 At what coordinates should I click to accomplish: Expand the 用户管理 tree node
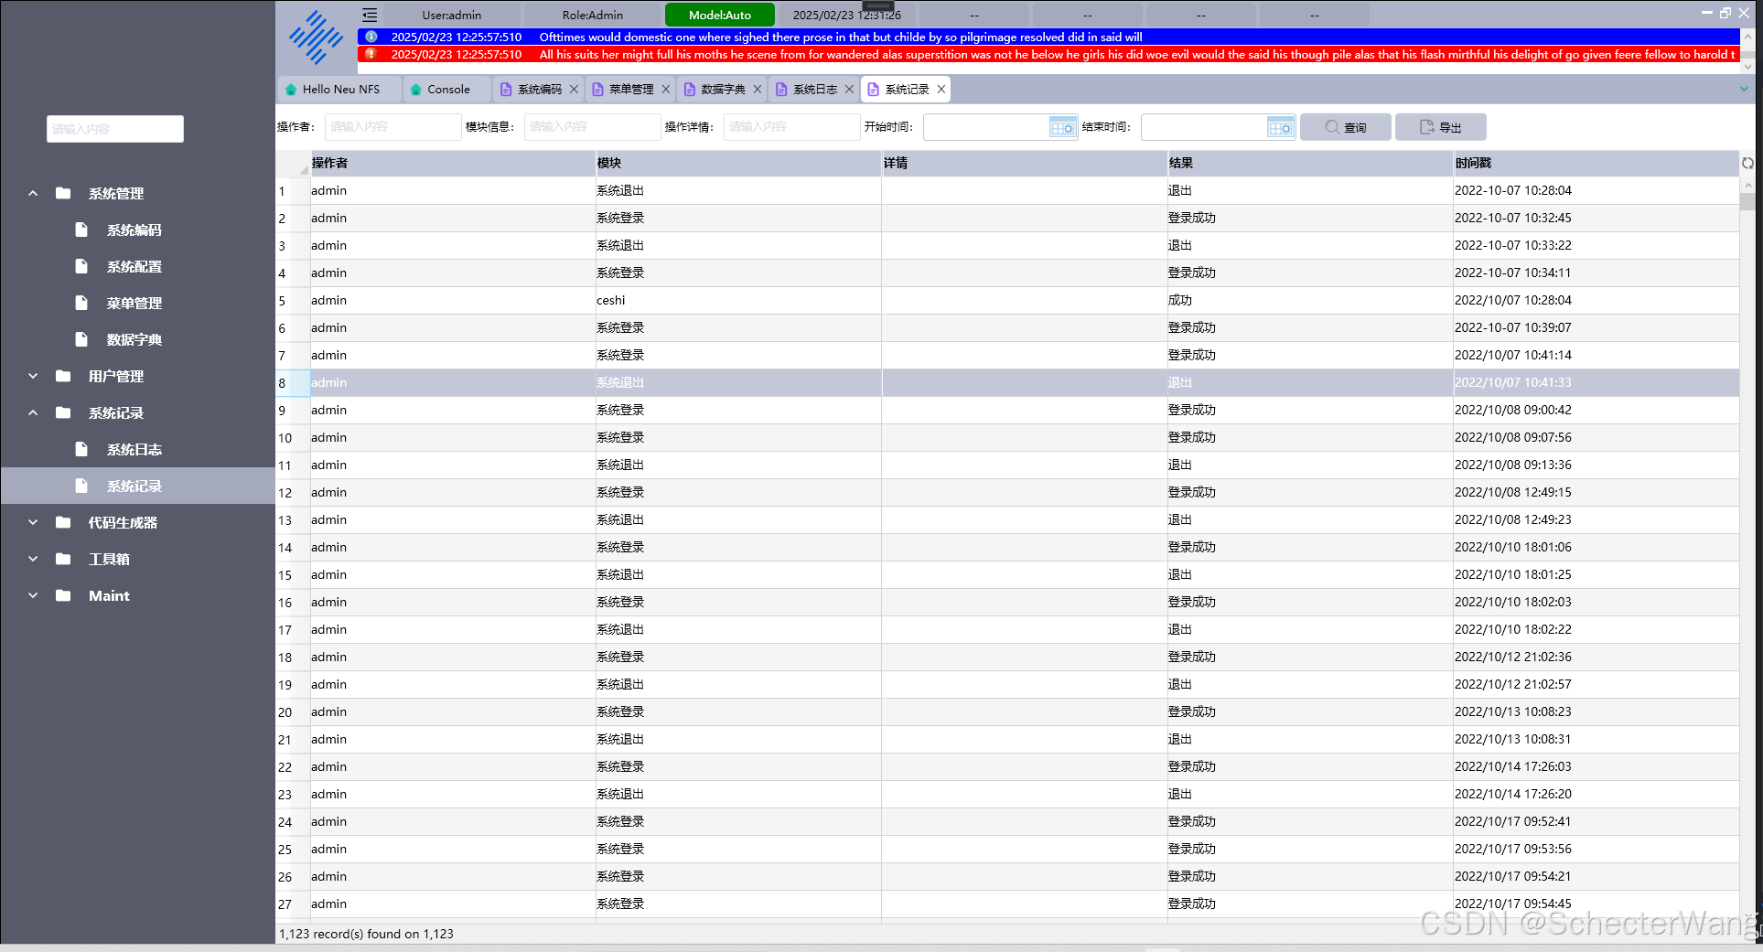point(33,376)
